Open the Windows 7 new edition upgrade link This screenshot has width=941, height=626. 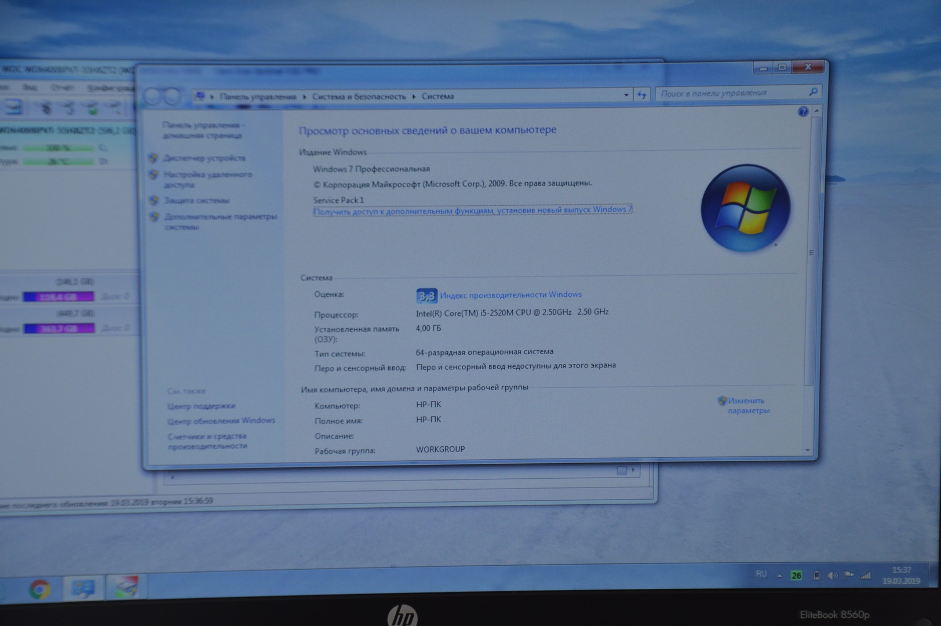tap(472, 210)
